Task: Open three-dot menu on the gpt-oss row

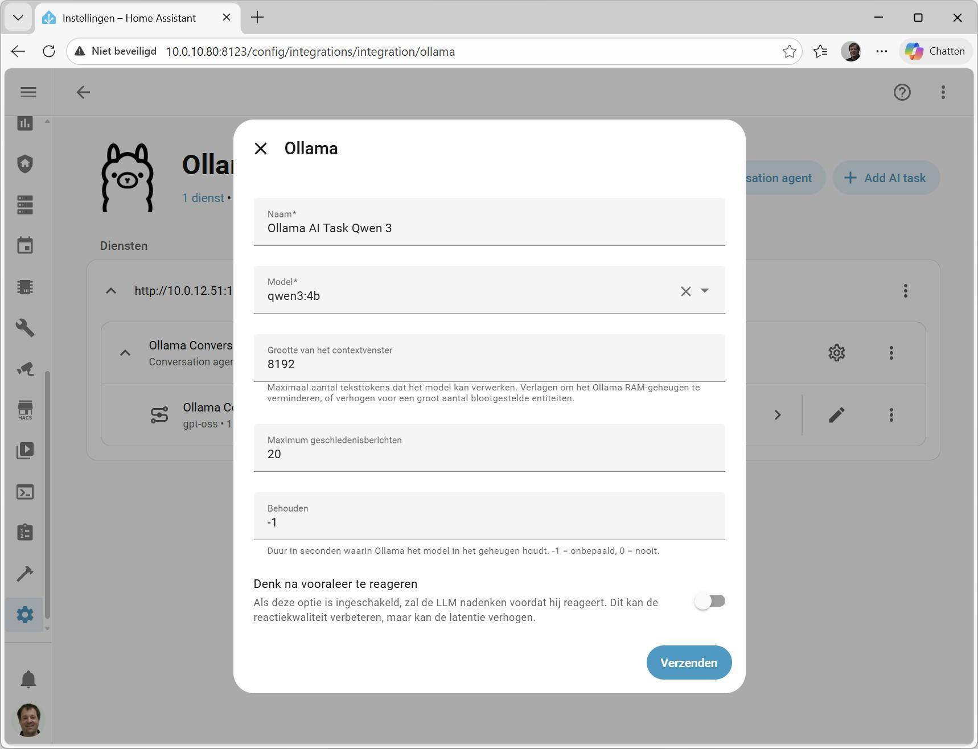Action: (x=891, y=415)
